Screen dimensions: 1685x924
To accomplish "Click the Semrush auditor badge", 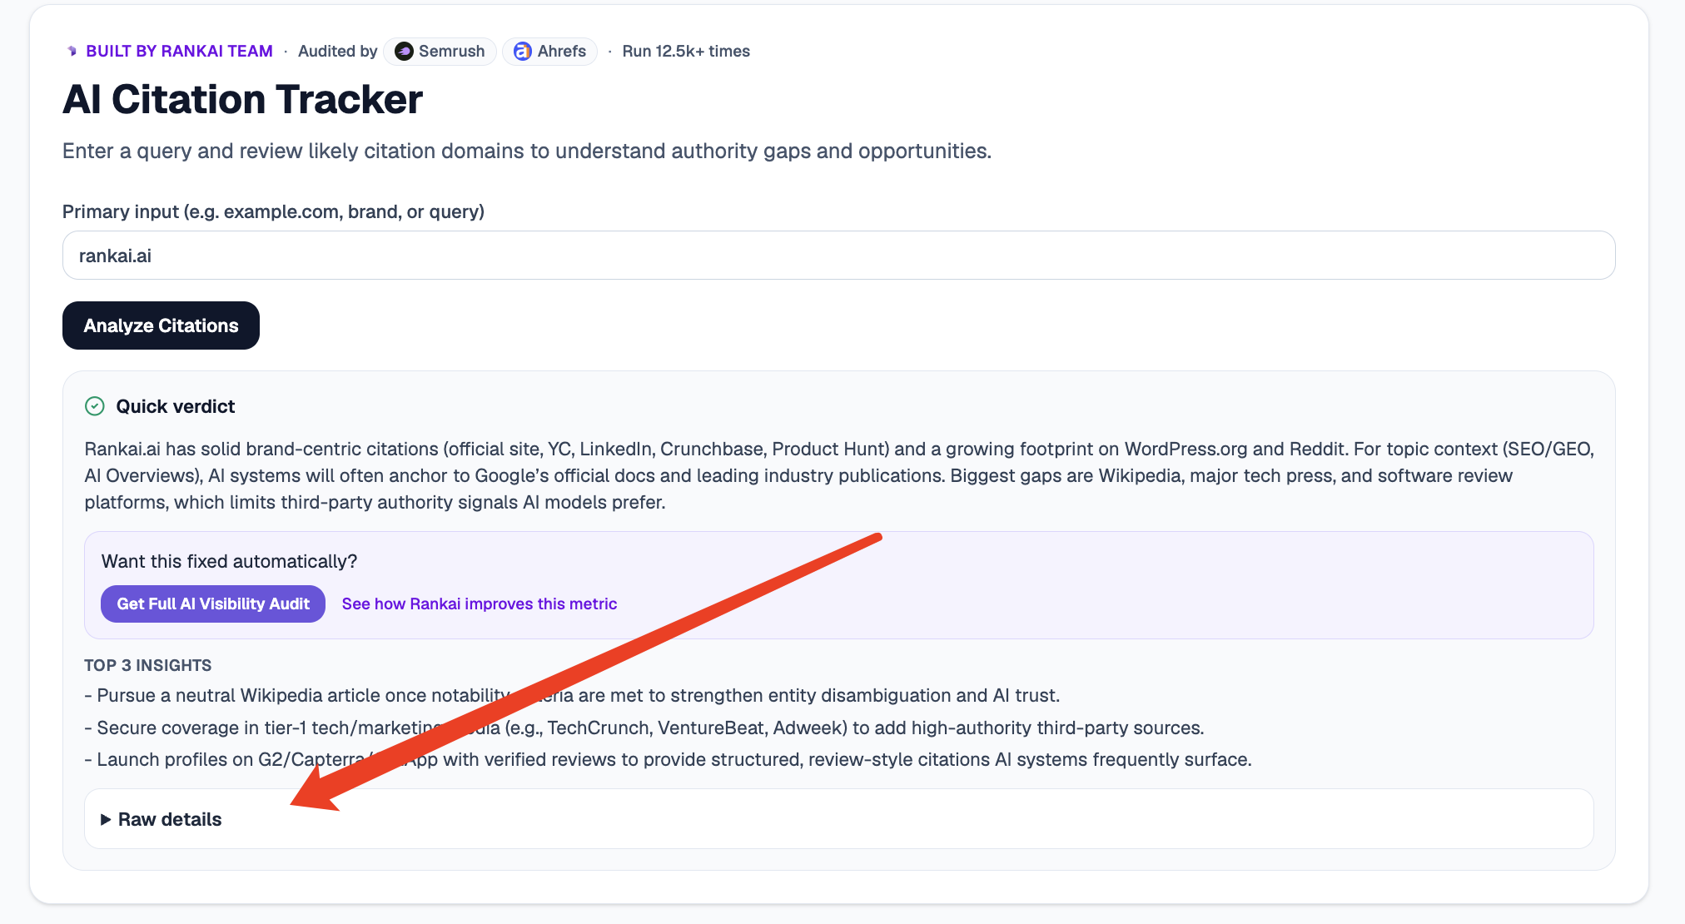I will 440,51.
